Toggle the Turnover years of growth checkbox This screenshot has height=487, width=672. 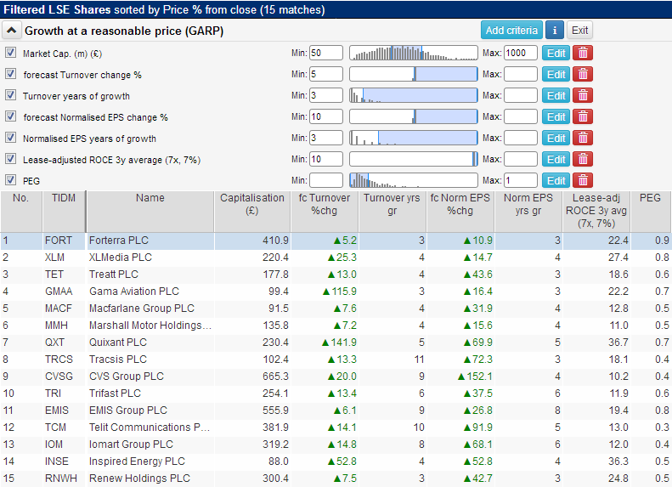pos(11,95)
